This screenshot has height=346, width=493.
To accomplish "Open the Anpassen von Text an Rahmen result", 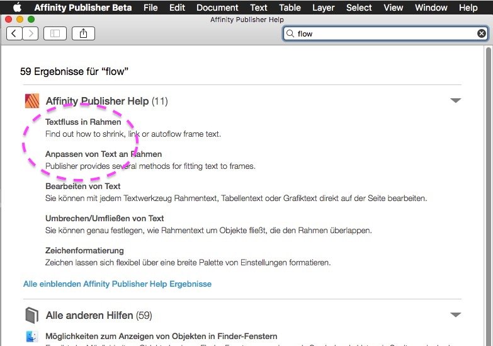I will (103, 154).
